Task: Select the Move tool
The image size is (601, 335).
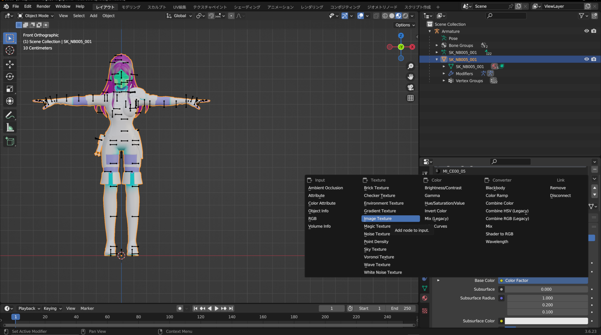Action: [10, 64]
